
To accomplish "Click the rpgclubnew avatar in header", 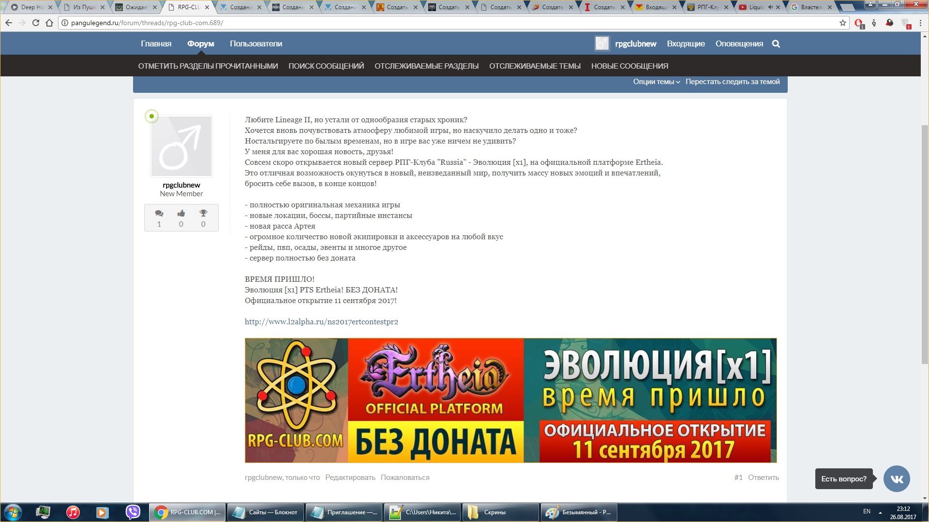I will point(602,43).
